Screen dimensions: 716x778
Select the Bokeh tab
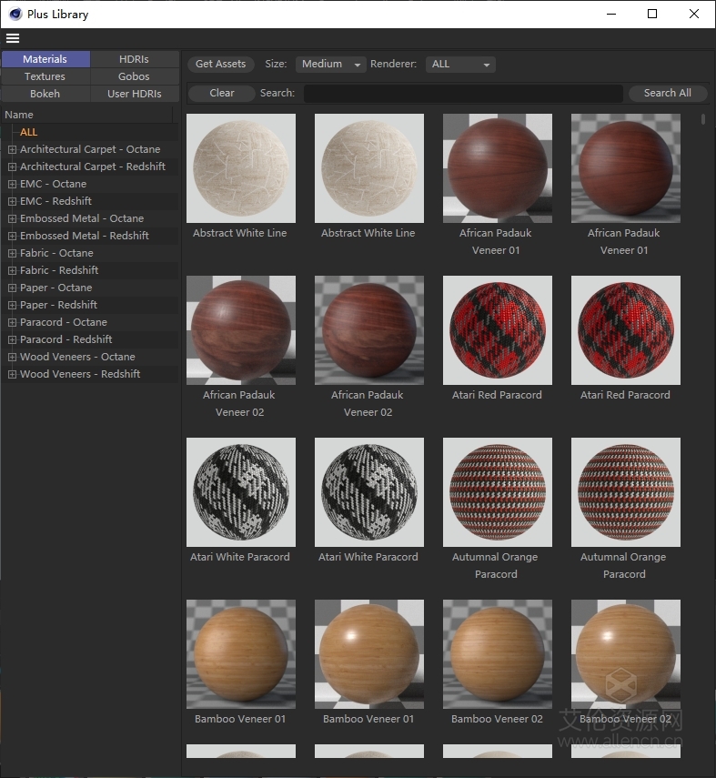(45, 94)
